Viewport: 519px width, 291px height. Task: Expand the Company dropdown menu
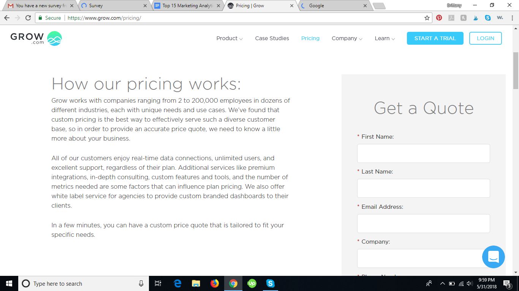[x=347, y=38]
